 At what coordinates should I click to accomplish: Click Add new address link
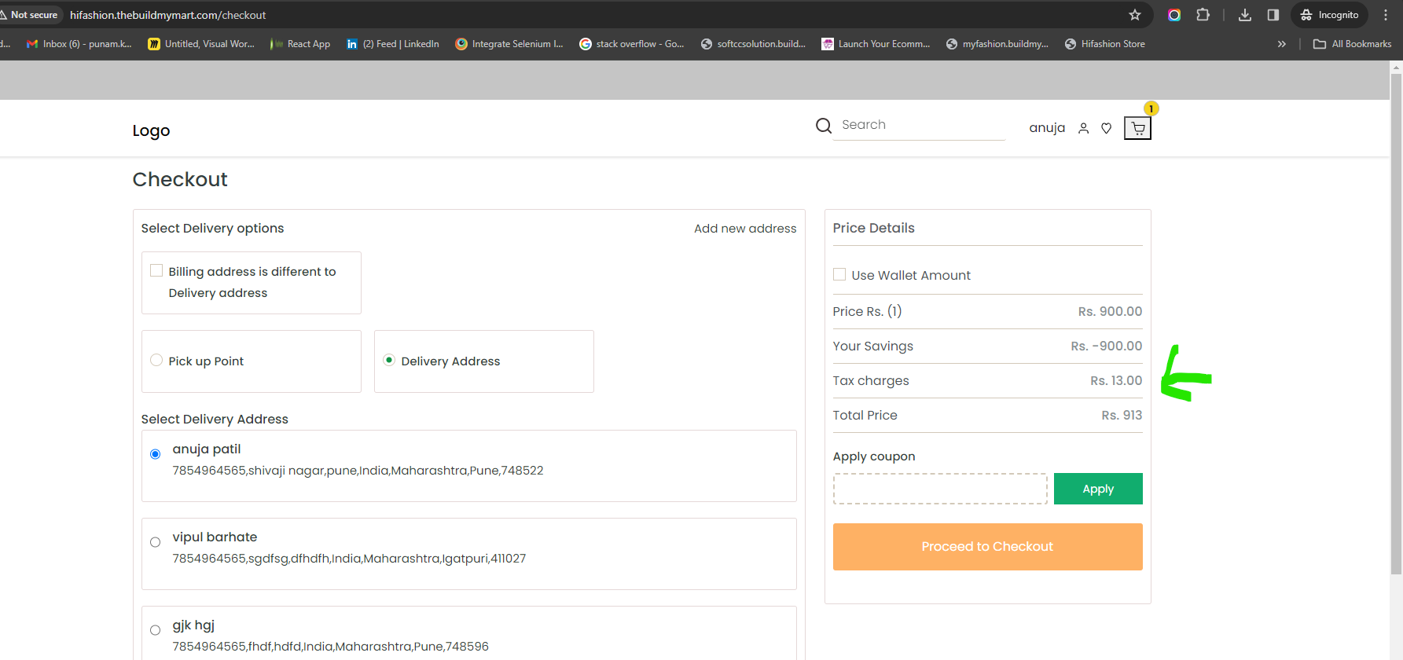pos(745,229)
